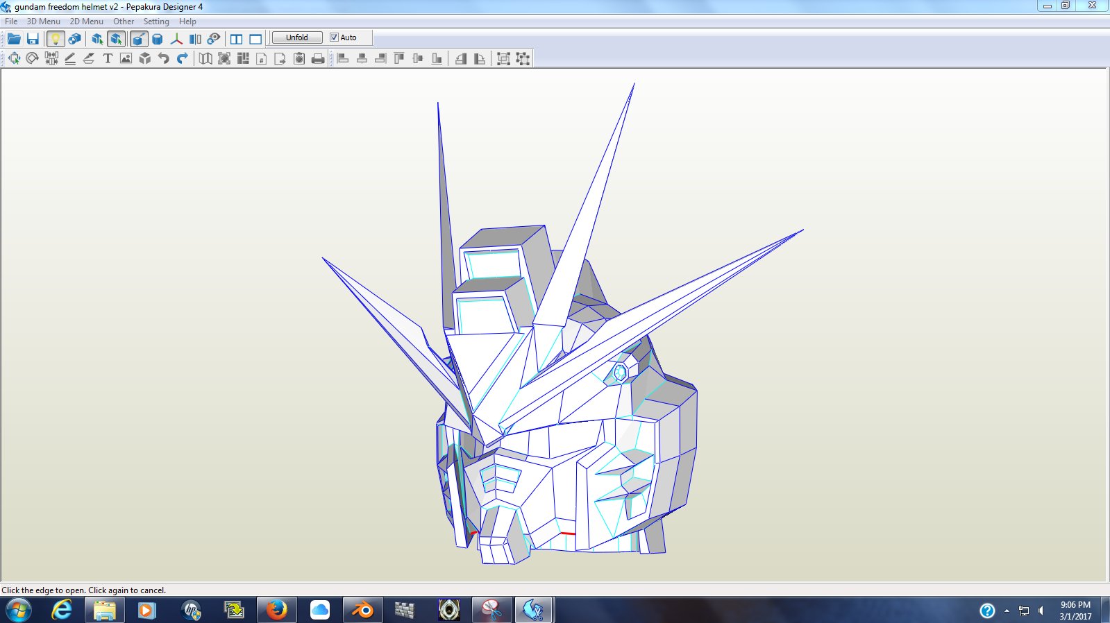Toggle the split 3D/2D window view
Viewport: 1110px width, 623px height.
pyautogui.click(x=236, y=39)
